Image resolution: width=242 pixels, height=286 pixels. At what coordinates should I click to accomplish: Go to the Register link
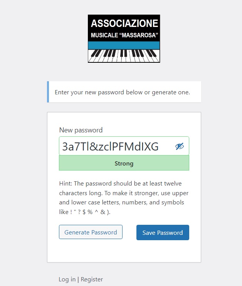[92, 279]
